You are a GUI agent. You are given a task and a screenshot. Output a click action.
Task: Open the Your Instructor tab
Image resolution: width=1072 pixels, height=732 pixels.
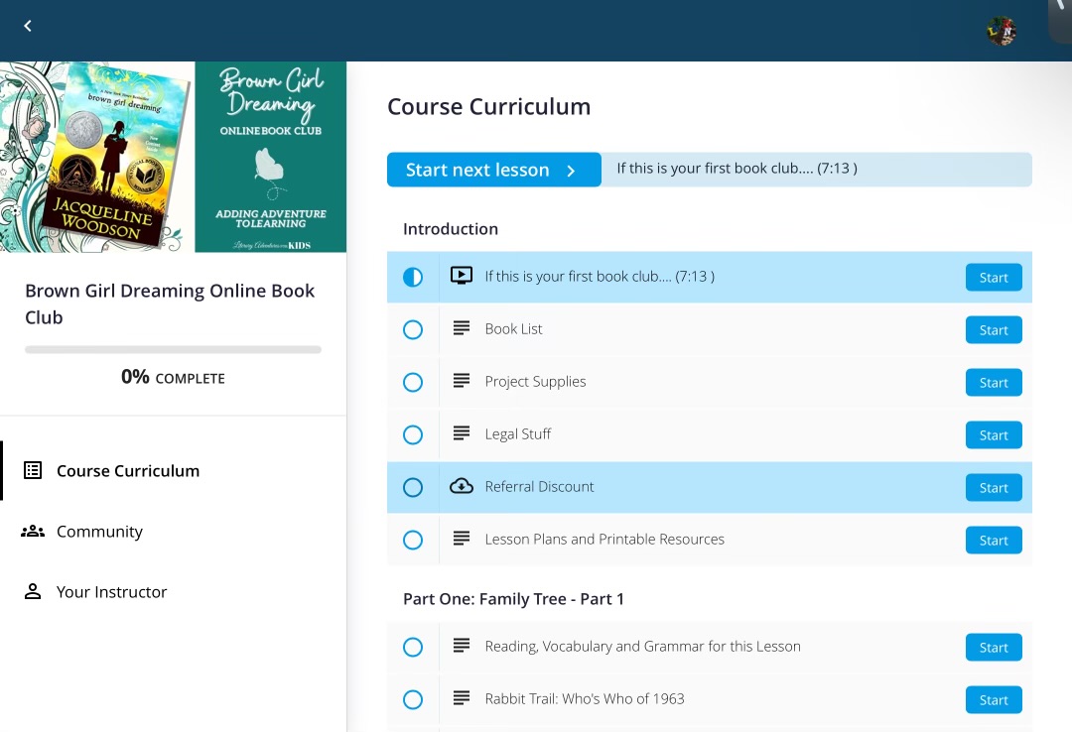click(111, 592)
